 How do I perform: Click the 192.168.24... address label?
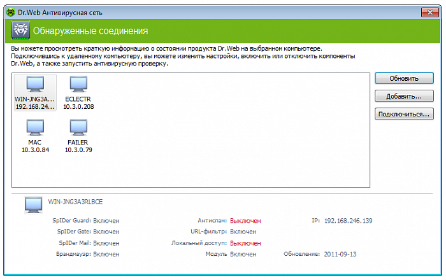[x=35, y=107]
